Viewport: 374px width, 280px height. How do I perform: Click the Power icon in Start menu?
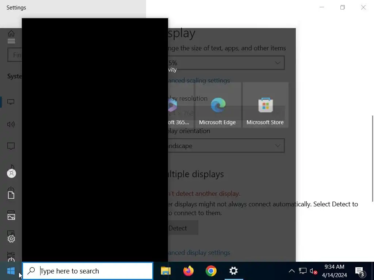11,259
